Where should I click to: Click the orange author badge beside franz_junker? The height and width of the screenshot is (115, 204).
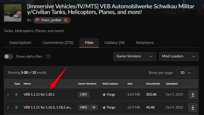pyautogui.click(x=66, y=20)
